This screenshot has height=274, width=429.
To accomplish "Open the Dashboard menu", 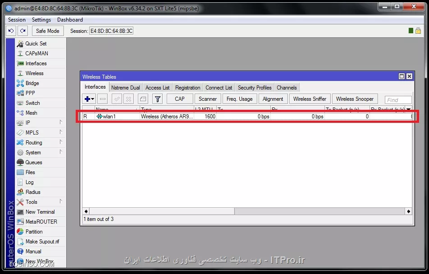I will pos(70,20).
